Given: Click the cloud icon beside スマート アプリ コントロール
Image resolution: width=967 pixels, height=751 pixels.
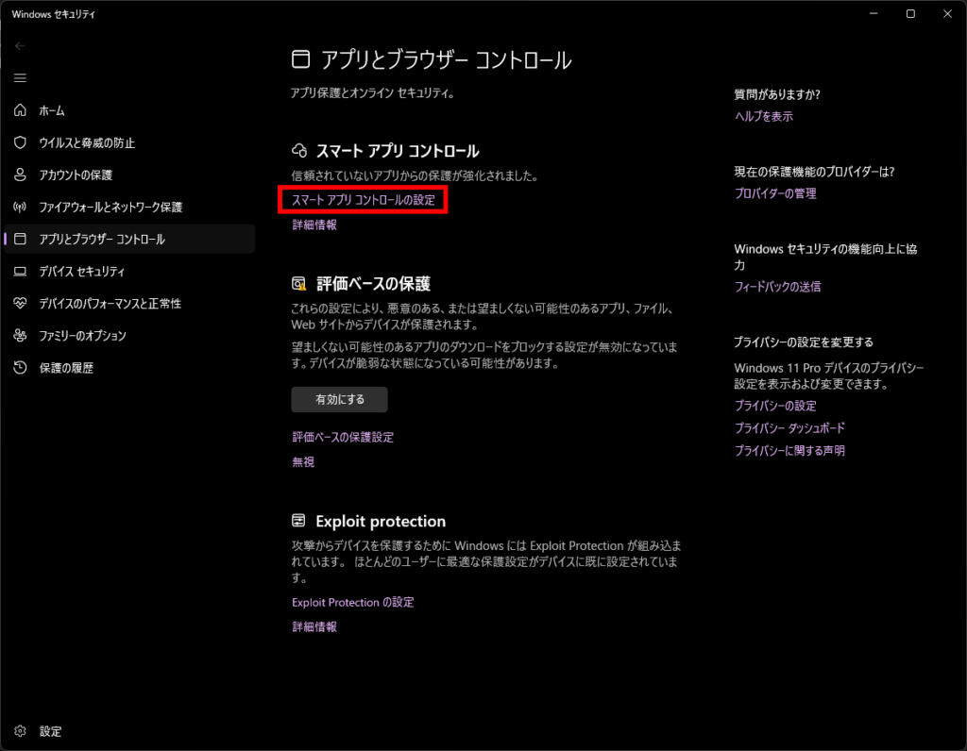Looking at the screenshot, I should click(x=299, y=150).
